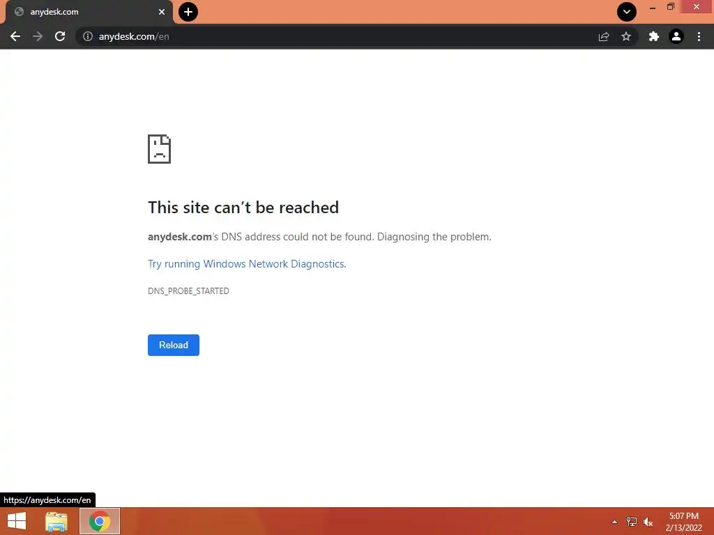714x535 pixels.
Task: Reload the page using the toolbar icon
Action: pyautogui.click(x=60, y=36)
